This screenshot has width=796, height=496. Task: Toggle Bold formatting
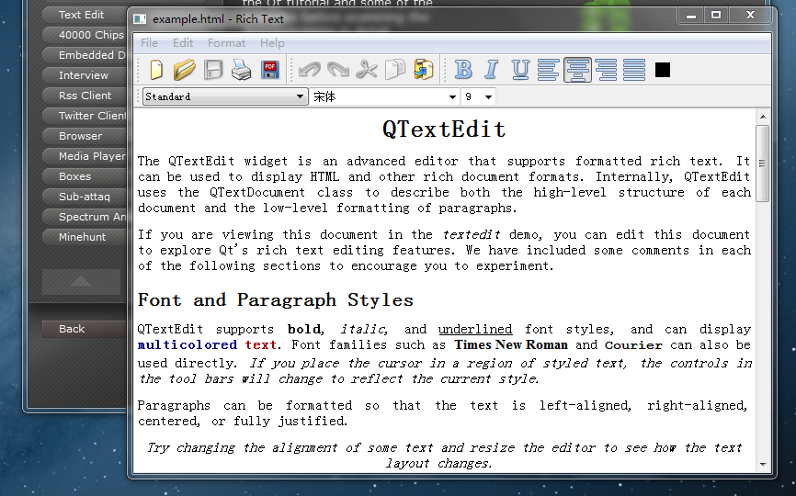(463, 70)
